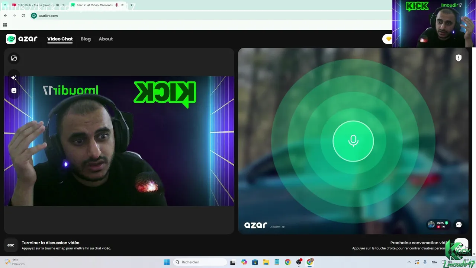Click the browser back arrow

[x=5, y=16]
